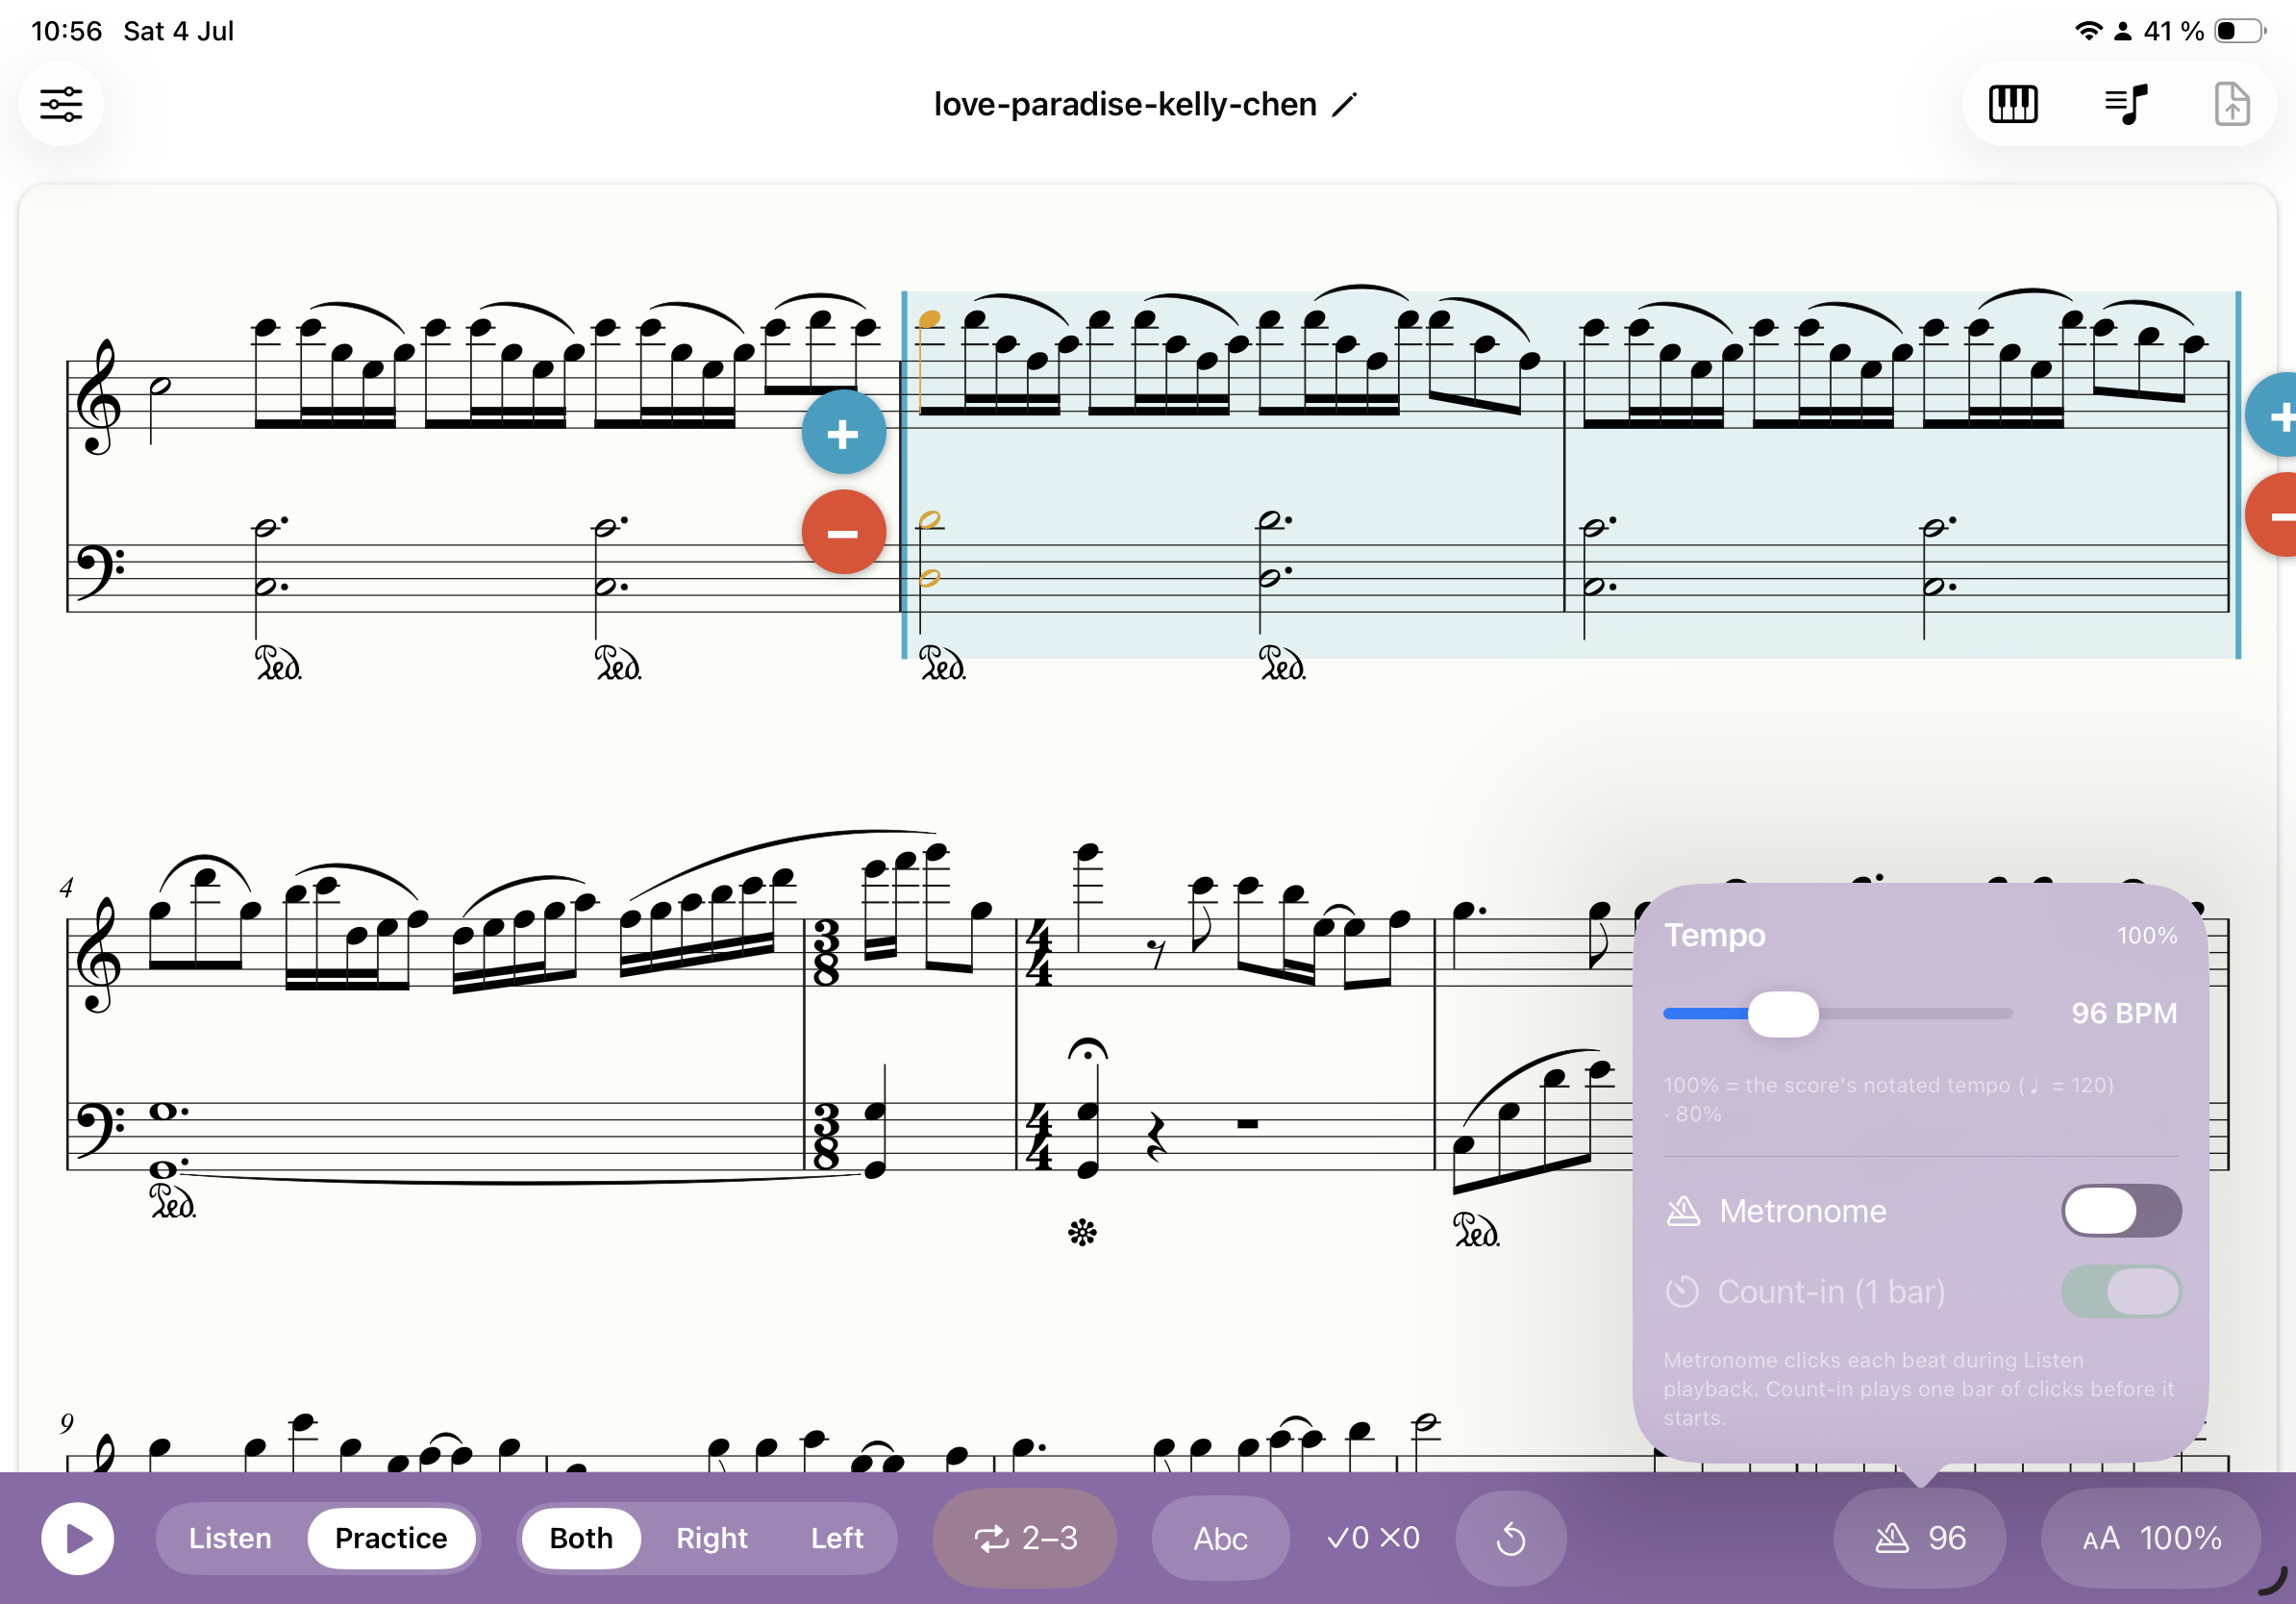The width and height of the screenshot is (2296, 1604).
Task: Import a file with the upload icon
Action: 2231,104
